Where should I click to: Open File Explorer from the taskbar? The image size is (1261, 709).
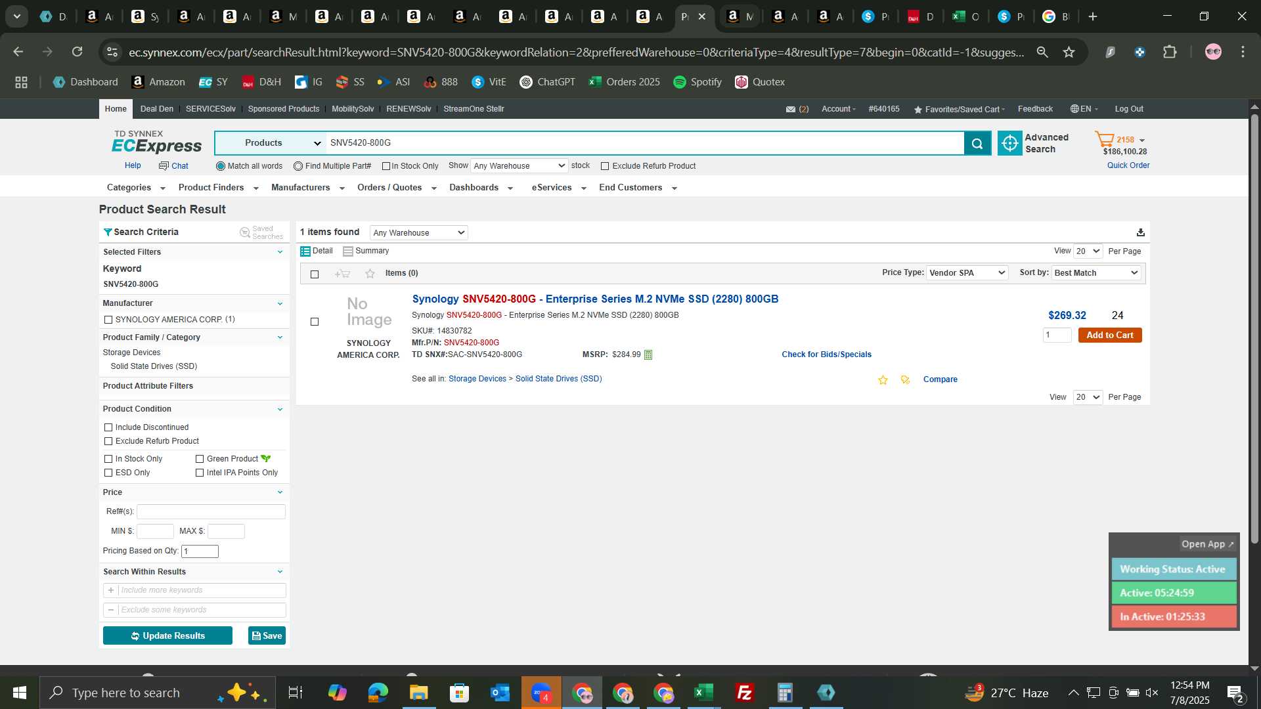click(x=419, y=693)
